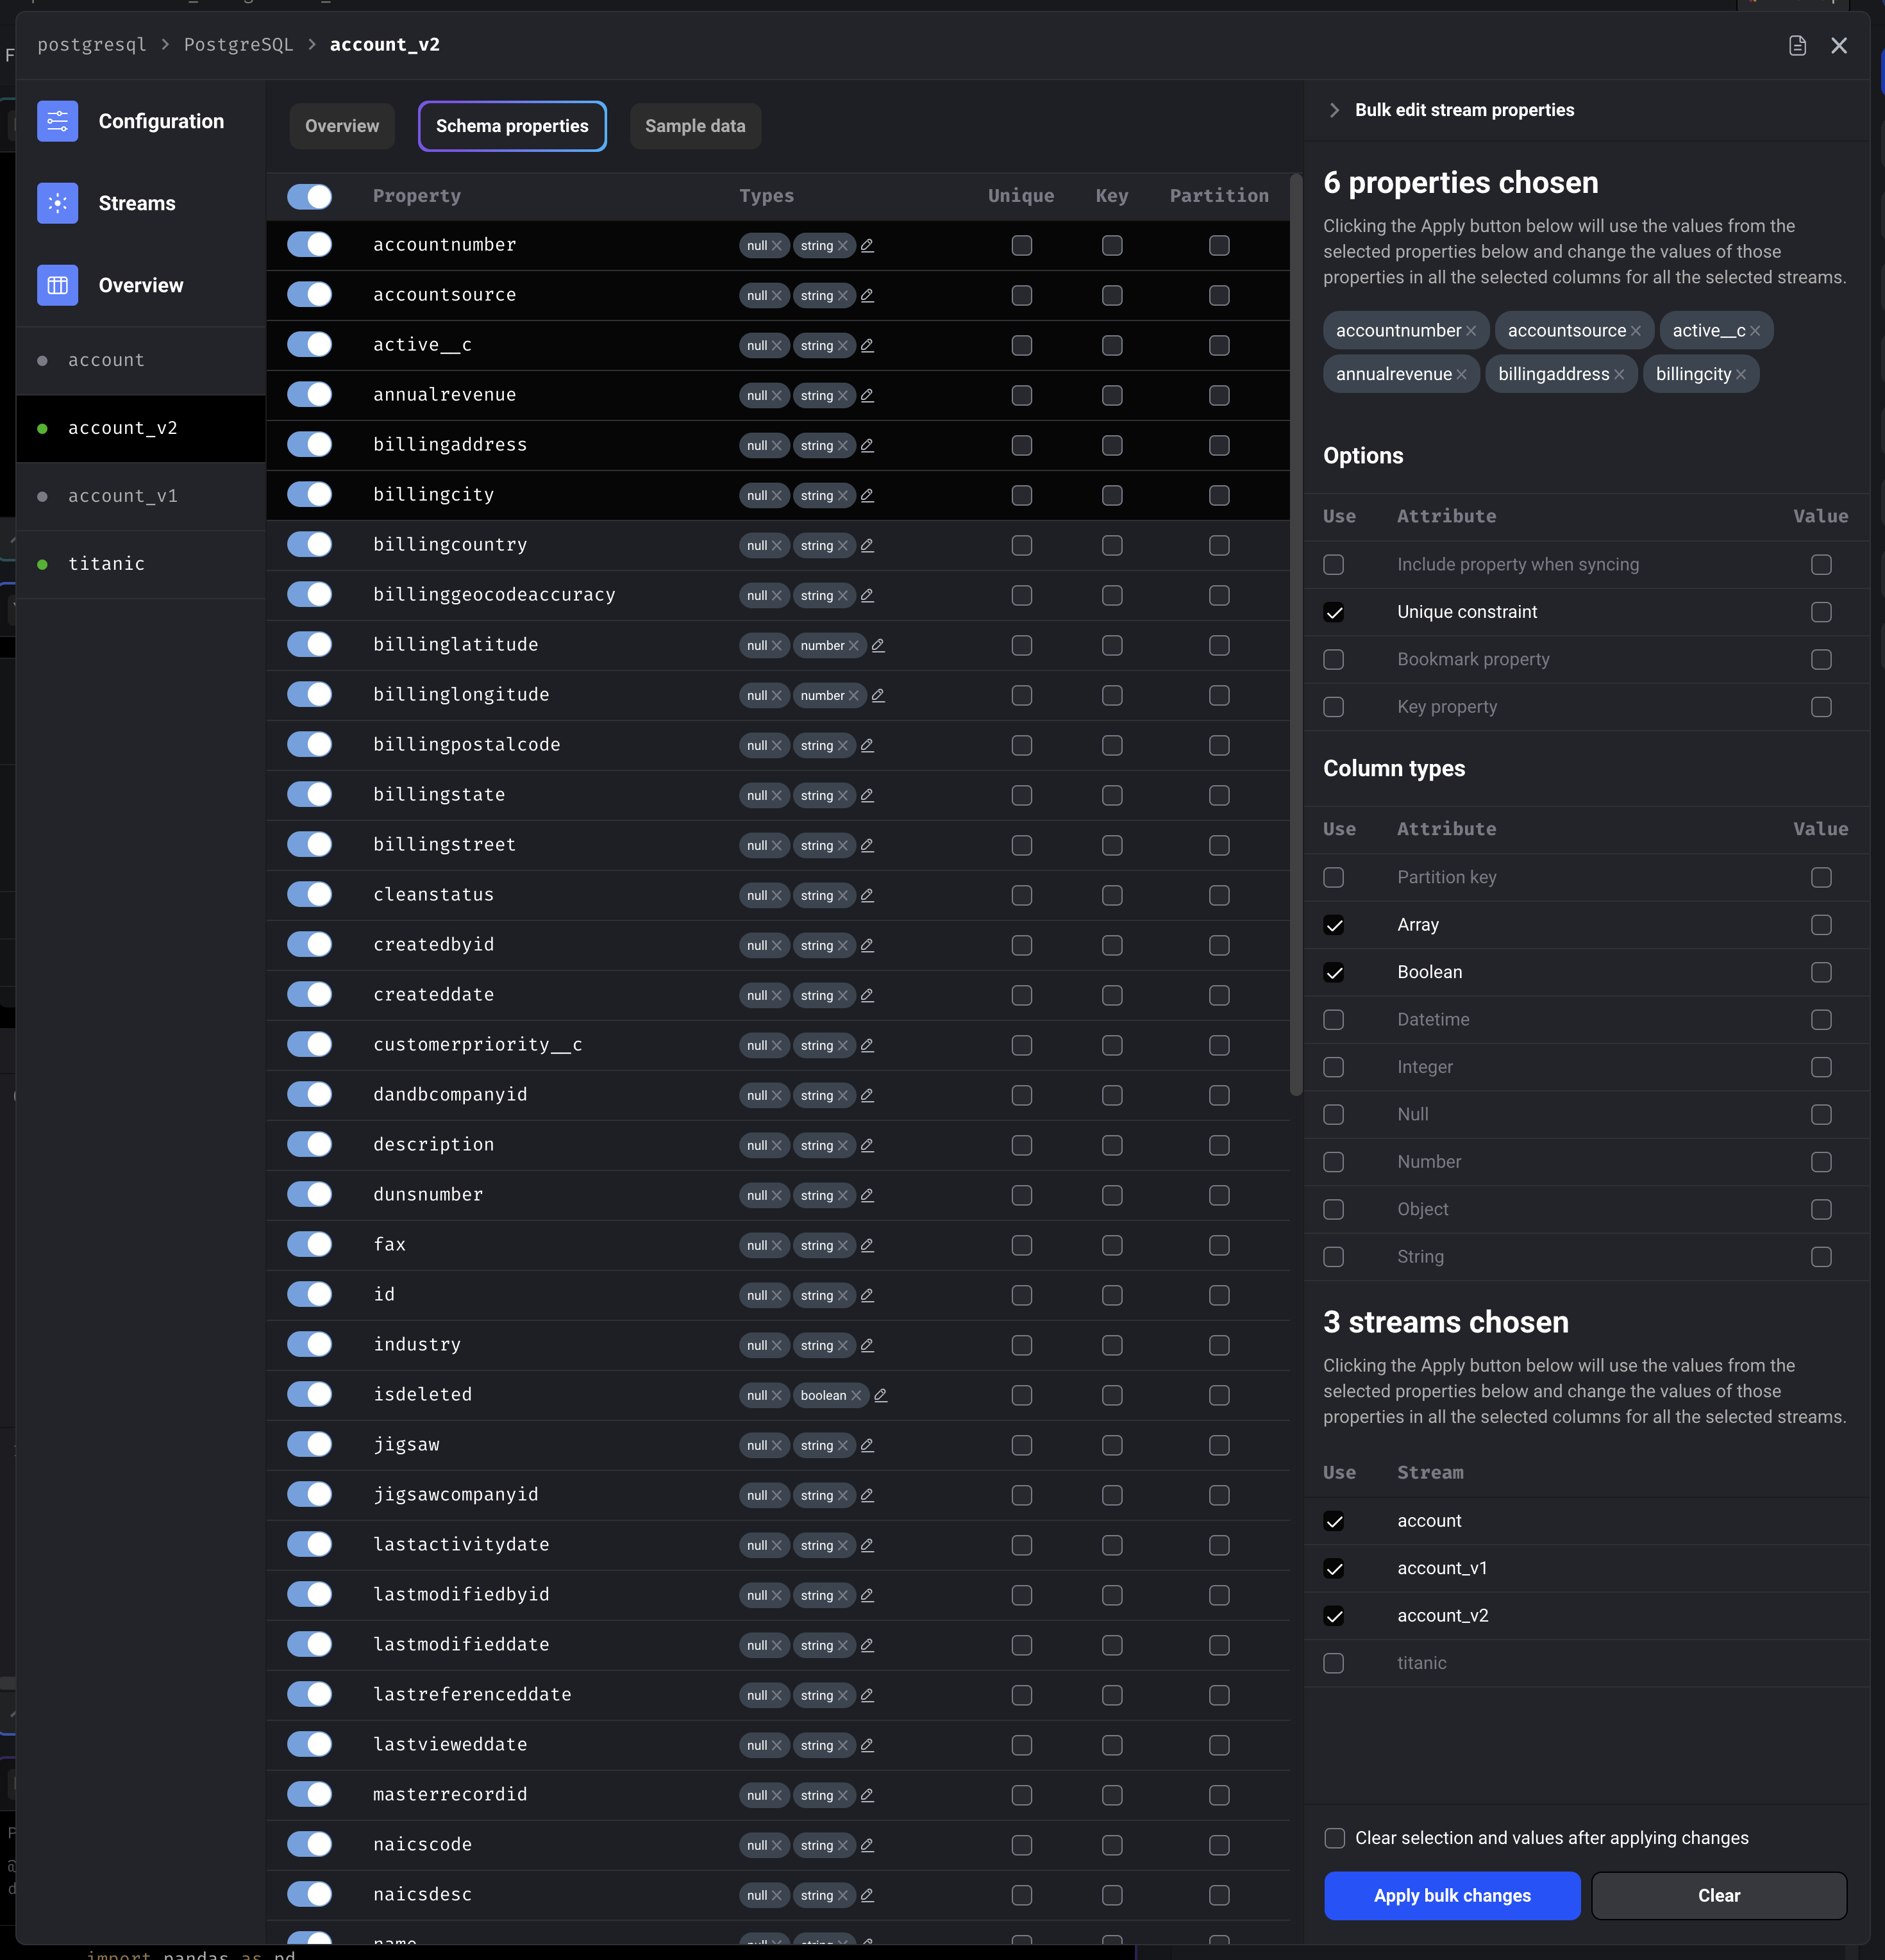The image size is (1885, 1960).
Task: Remove number type from billinglongitude
Action: click(853, 696)
